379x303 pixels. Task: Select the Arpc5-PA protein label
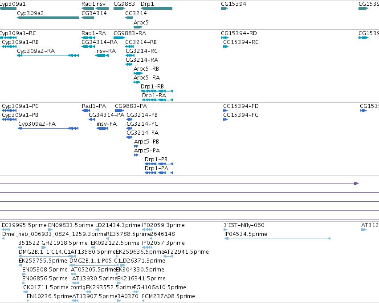147,151
